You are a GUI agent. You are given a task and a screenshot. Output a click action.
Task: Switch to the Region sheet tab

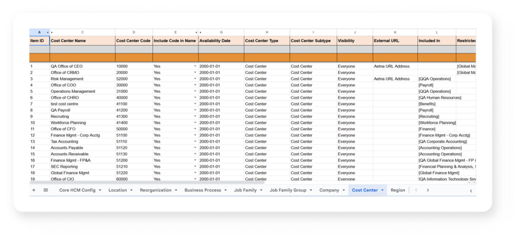point(398,190)
